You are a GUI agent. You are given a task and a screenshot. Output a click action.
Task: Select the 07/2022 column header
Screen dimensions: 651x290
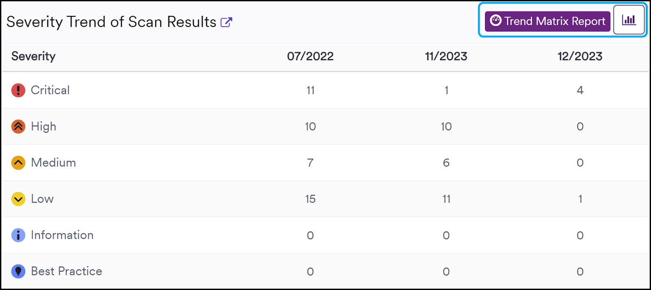click(x=310, y=56)
